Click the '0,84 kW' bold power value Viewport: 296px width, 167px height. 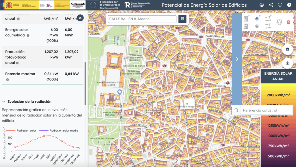[x=72, y=74]
